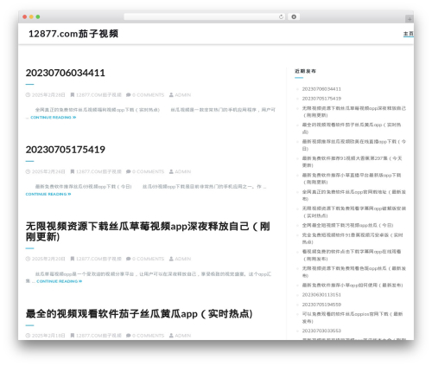Click comment bubble icon under post 20230706034411

pos(129,95)
